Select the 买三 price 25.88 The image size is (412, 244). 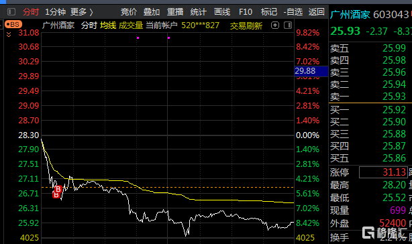pos(394,134)
